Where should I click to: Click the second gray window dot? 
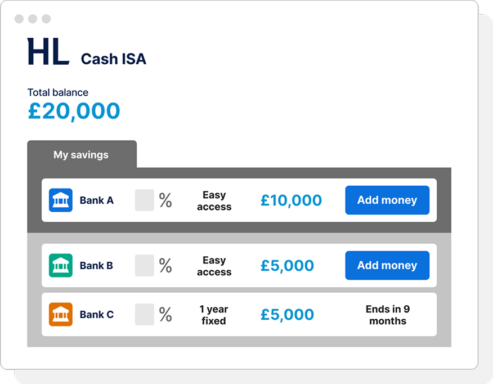[x=33, y=19]
